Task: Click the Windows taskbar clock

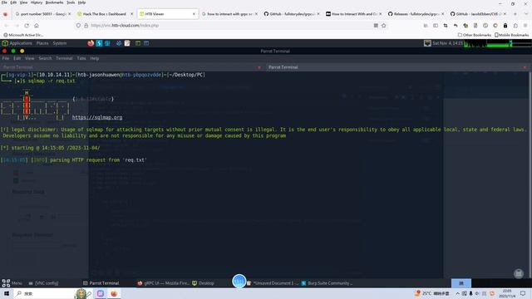Action: 507,293
